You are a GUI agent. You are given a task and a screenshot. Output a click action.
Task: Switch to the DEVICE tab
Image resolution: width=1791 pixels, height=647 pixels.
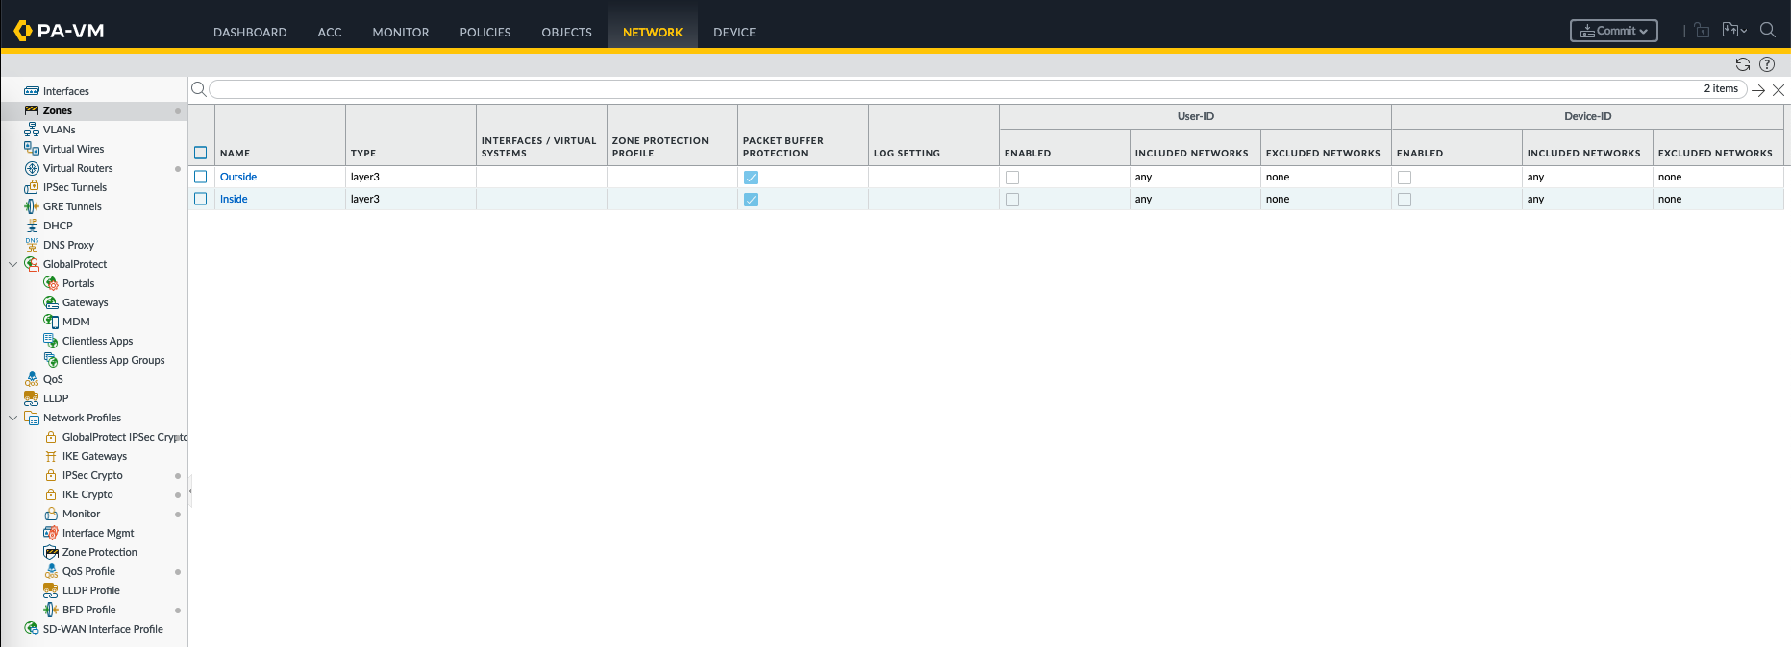click(734, 32)
